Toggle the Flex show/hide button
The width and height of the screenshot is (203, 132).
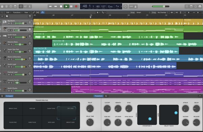pyautogui.click(x=38, y=13)
